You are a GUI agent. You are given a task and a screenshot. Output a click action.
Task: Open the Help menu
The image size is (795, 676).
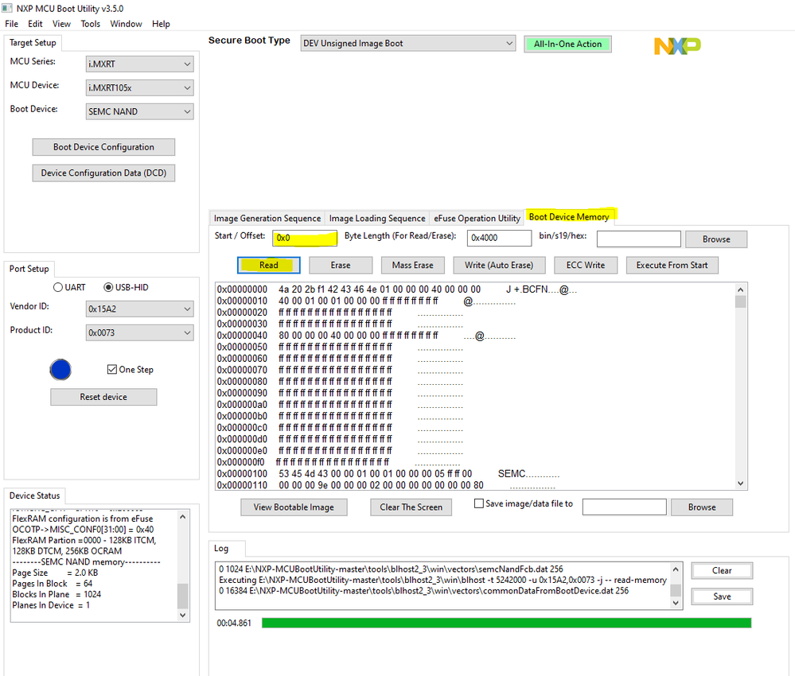click(161, 24)
